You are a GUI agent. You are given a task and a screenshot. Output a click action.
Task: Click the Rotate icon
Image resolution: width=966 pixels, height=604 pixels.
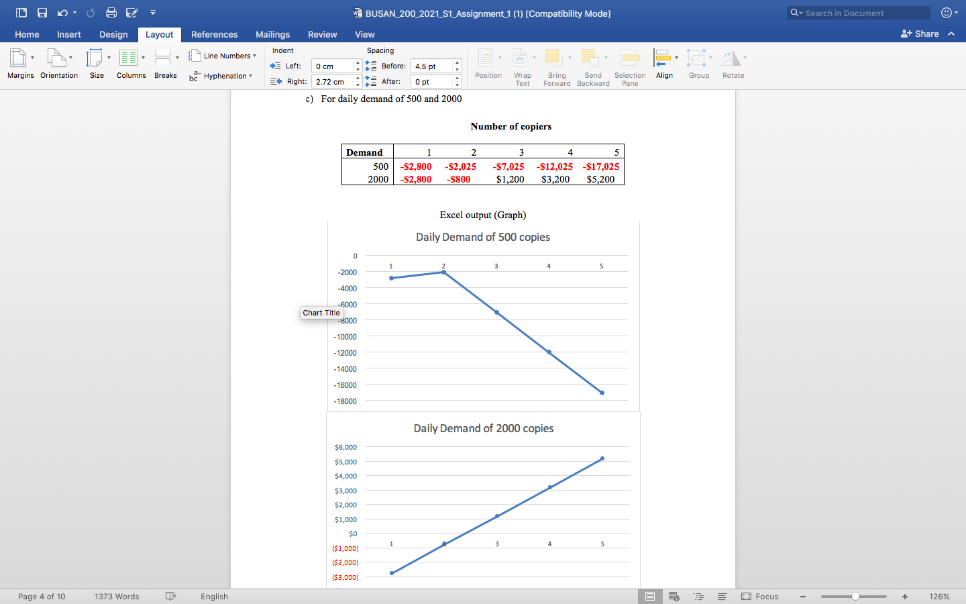pos(731,58)
